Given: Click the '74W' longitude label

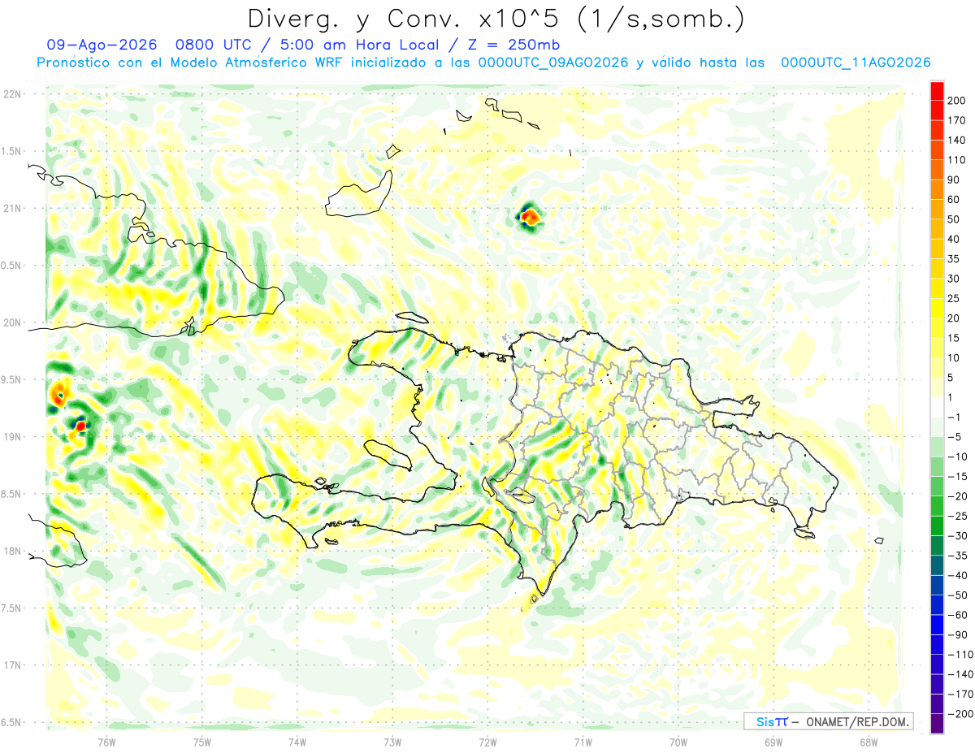Looking at the screenshot, I should (297, 742).
